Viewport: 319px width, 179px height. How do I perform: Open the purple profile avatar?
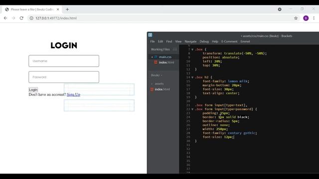click(x=306, y=18)
